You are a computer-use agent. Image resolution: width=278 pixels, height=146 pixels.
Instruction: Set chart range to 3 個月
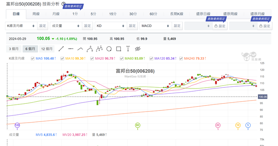(x=14, y=49)
